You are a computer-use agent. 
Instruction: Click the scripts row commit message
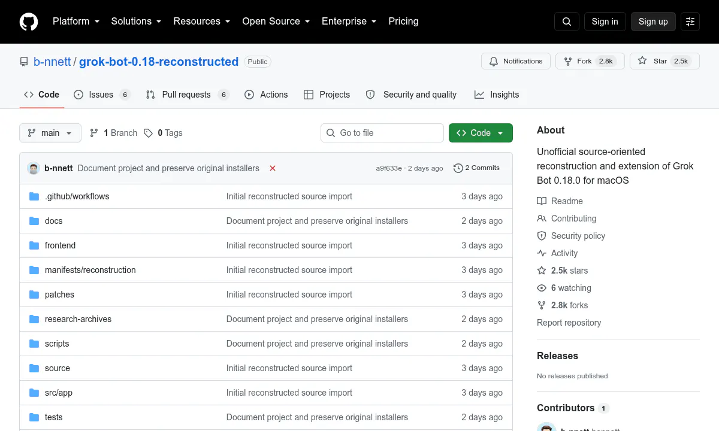(x=317, y=344)
